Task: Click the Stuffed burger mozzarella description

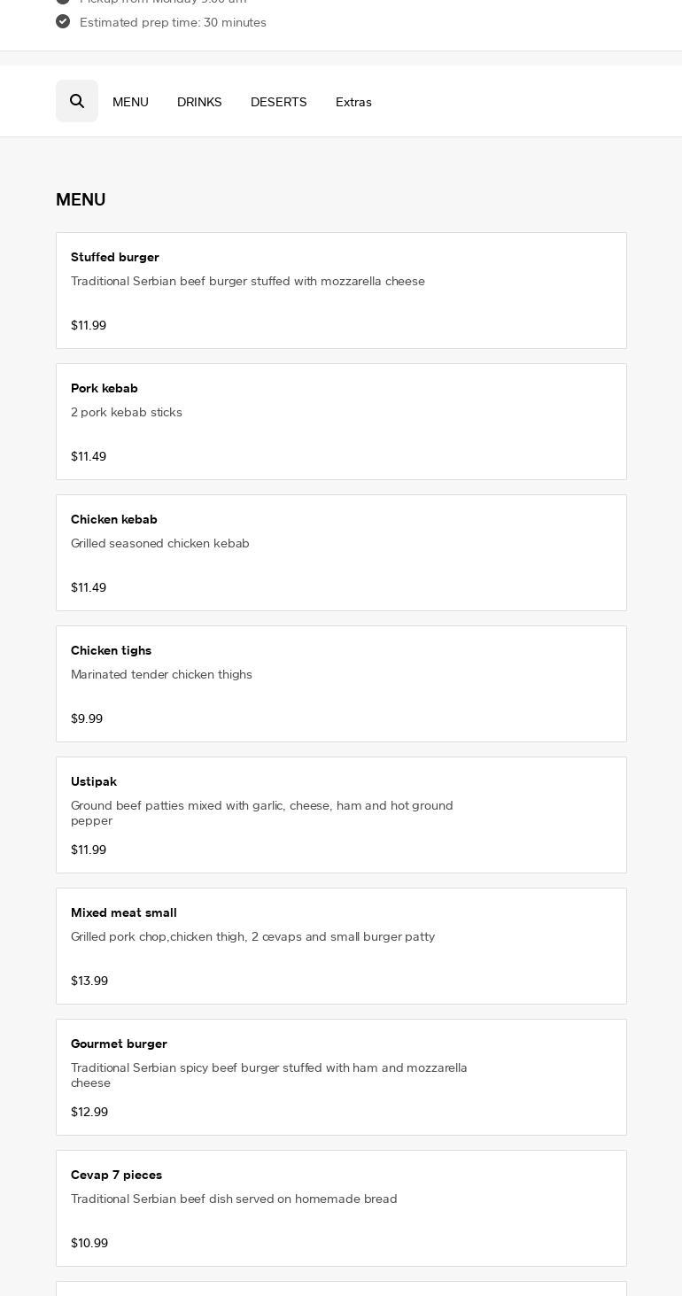Action: click(248, 281)
